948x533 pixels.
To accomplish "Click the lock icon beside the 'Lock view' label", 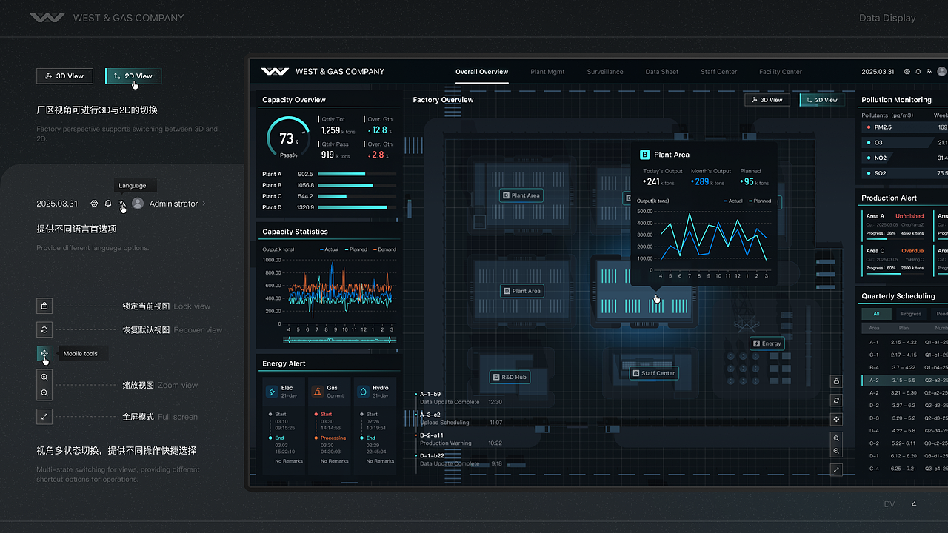I will (x=44, y=306).
